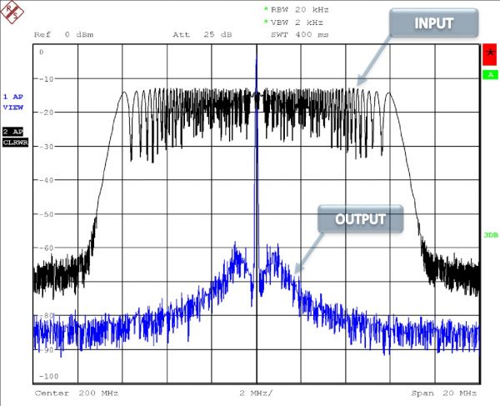Click the OUTPUT callout label
This screenshot has height=406, width=500.
click(360, 219)
